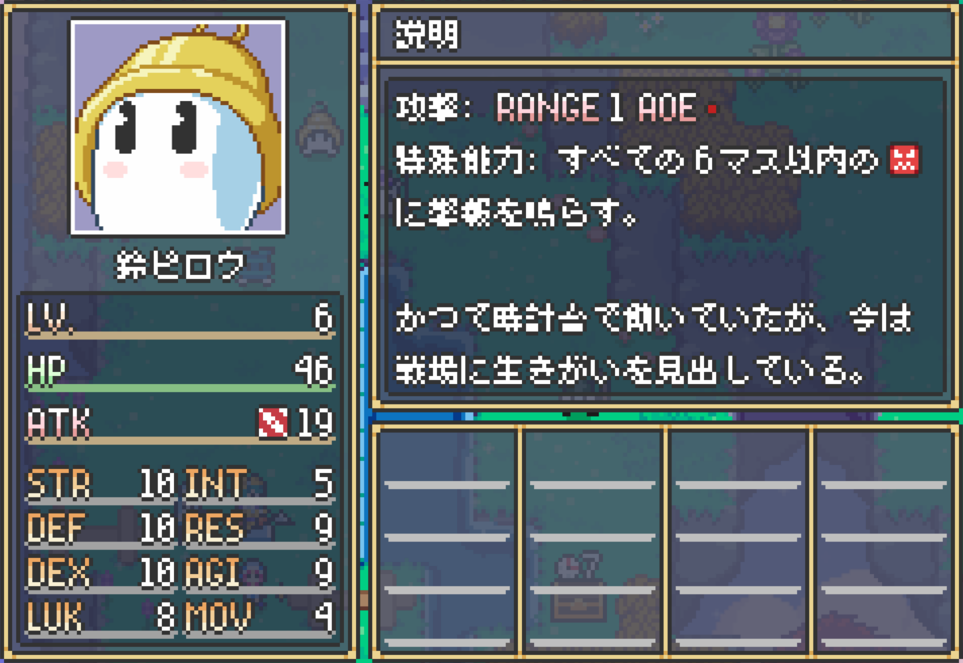Click the INT stat entry
Screen dimensions: 963x663
[259, 485]
